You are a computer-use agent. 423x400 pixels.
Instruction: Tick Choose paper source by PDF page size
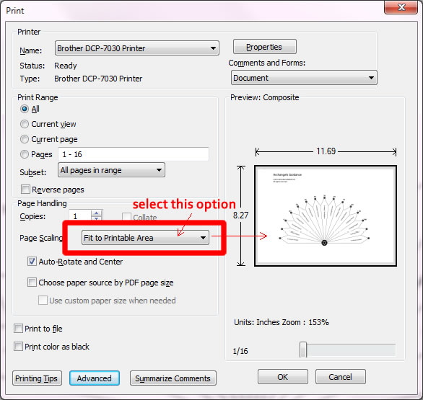32,283
